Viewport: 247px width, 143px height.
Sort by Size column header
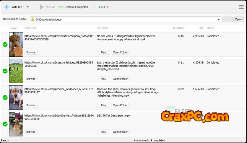tap(201, 28)
